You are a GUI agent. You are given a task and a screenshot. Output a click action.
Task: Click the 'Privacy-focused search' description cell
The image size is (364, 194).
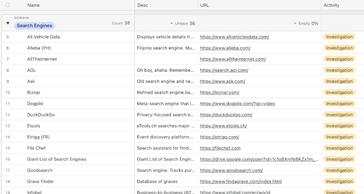166,114
